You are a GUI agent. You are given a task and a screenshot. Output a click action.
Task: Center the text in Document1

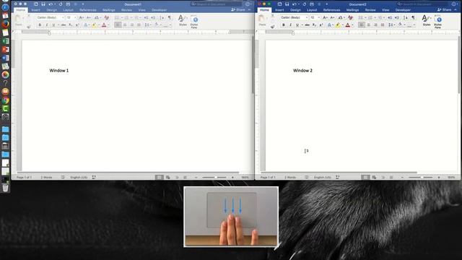(x=125, y=25)
